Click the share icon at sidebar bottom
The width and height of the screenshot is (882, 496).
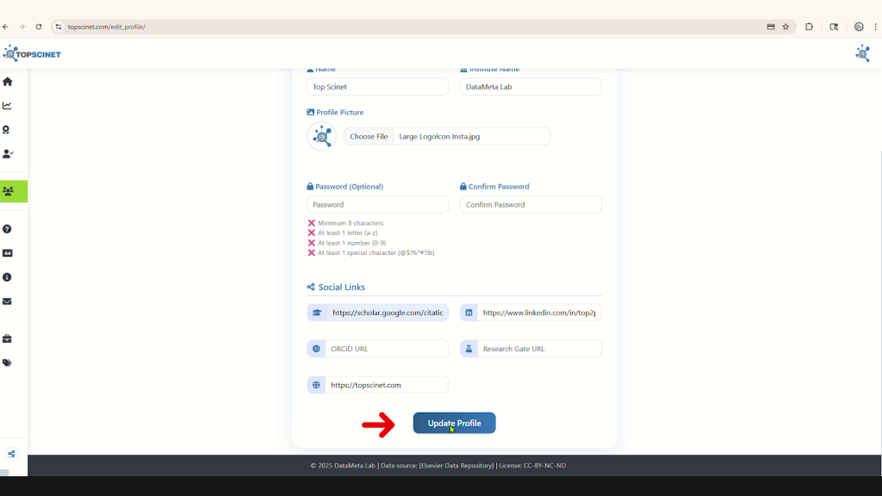click(12, 454)
